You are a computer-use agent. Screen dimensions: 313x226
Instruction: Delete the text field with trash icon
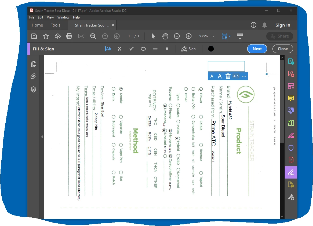pos(228,76)
